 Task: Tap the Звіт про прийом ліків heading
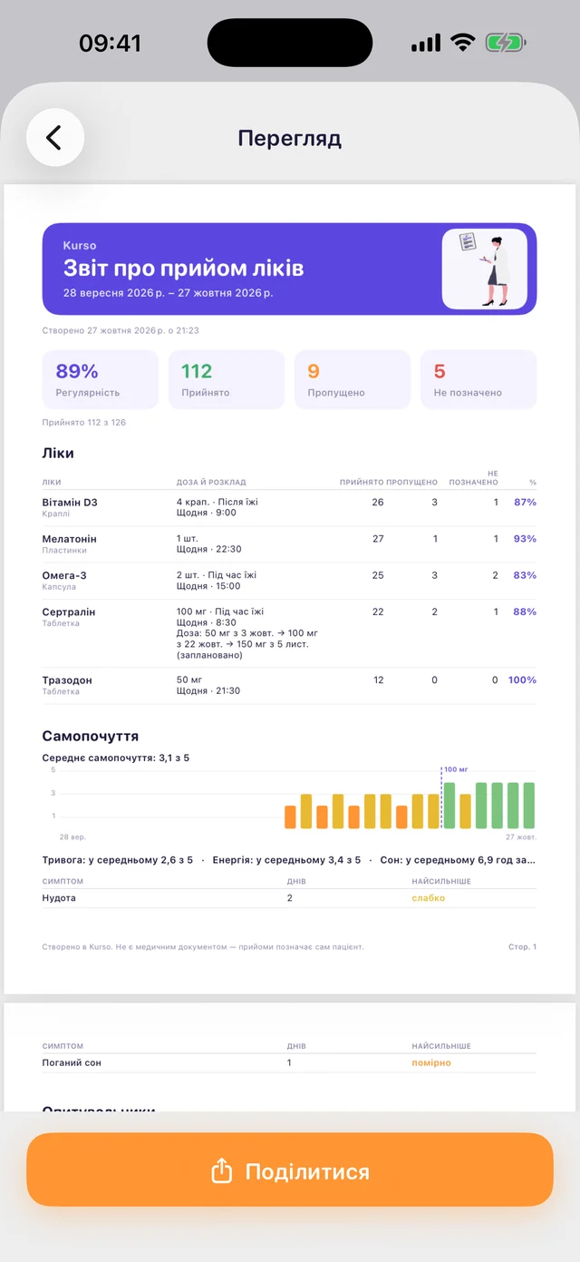[x=183, y=269]
